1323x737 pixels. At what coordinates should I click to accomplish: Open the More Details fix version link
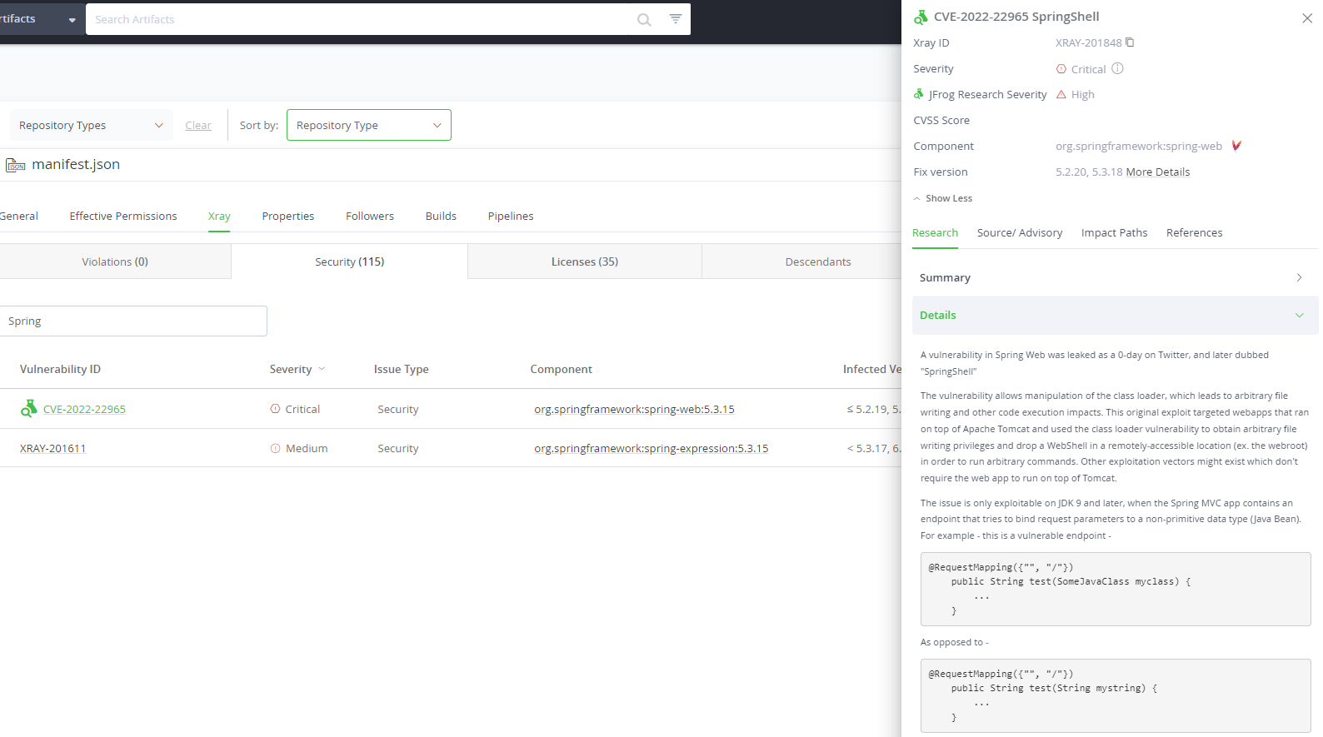point(1158,172)
